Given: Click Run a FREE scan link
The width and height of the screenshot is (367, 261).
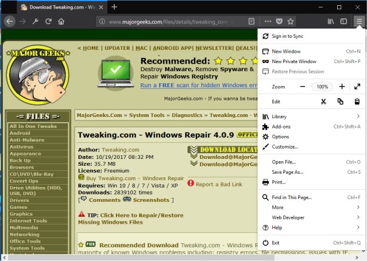Looking at the screenshot, I should (x=198, y=85).
